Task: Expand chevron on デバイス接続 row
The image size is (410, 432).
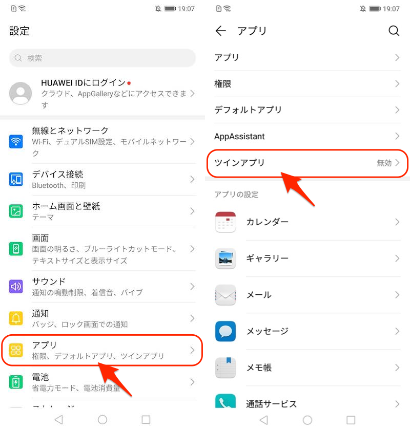Action: (192, 179)
